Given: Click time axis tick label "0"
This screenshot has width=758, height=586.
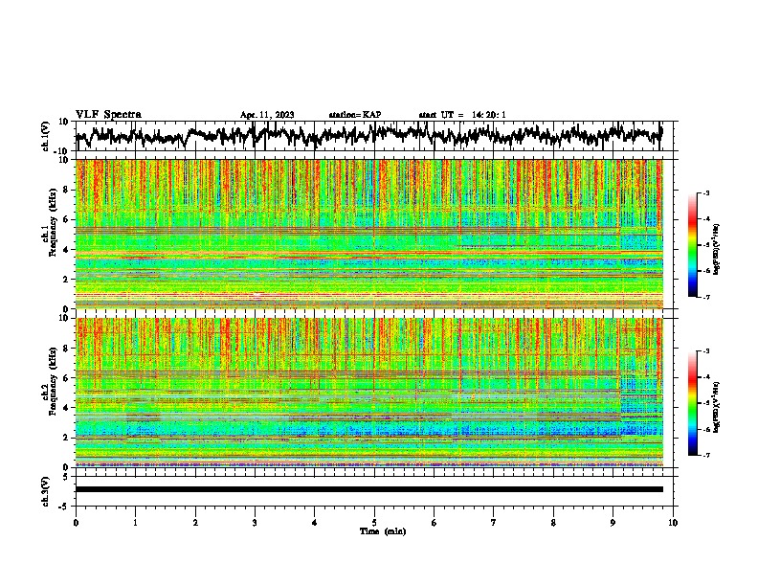Looking at the screenshot, I should (76, 523).
